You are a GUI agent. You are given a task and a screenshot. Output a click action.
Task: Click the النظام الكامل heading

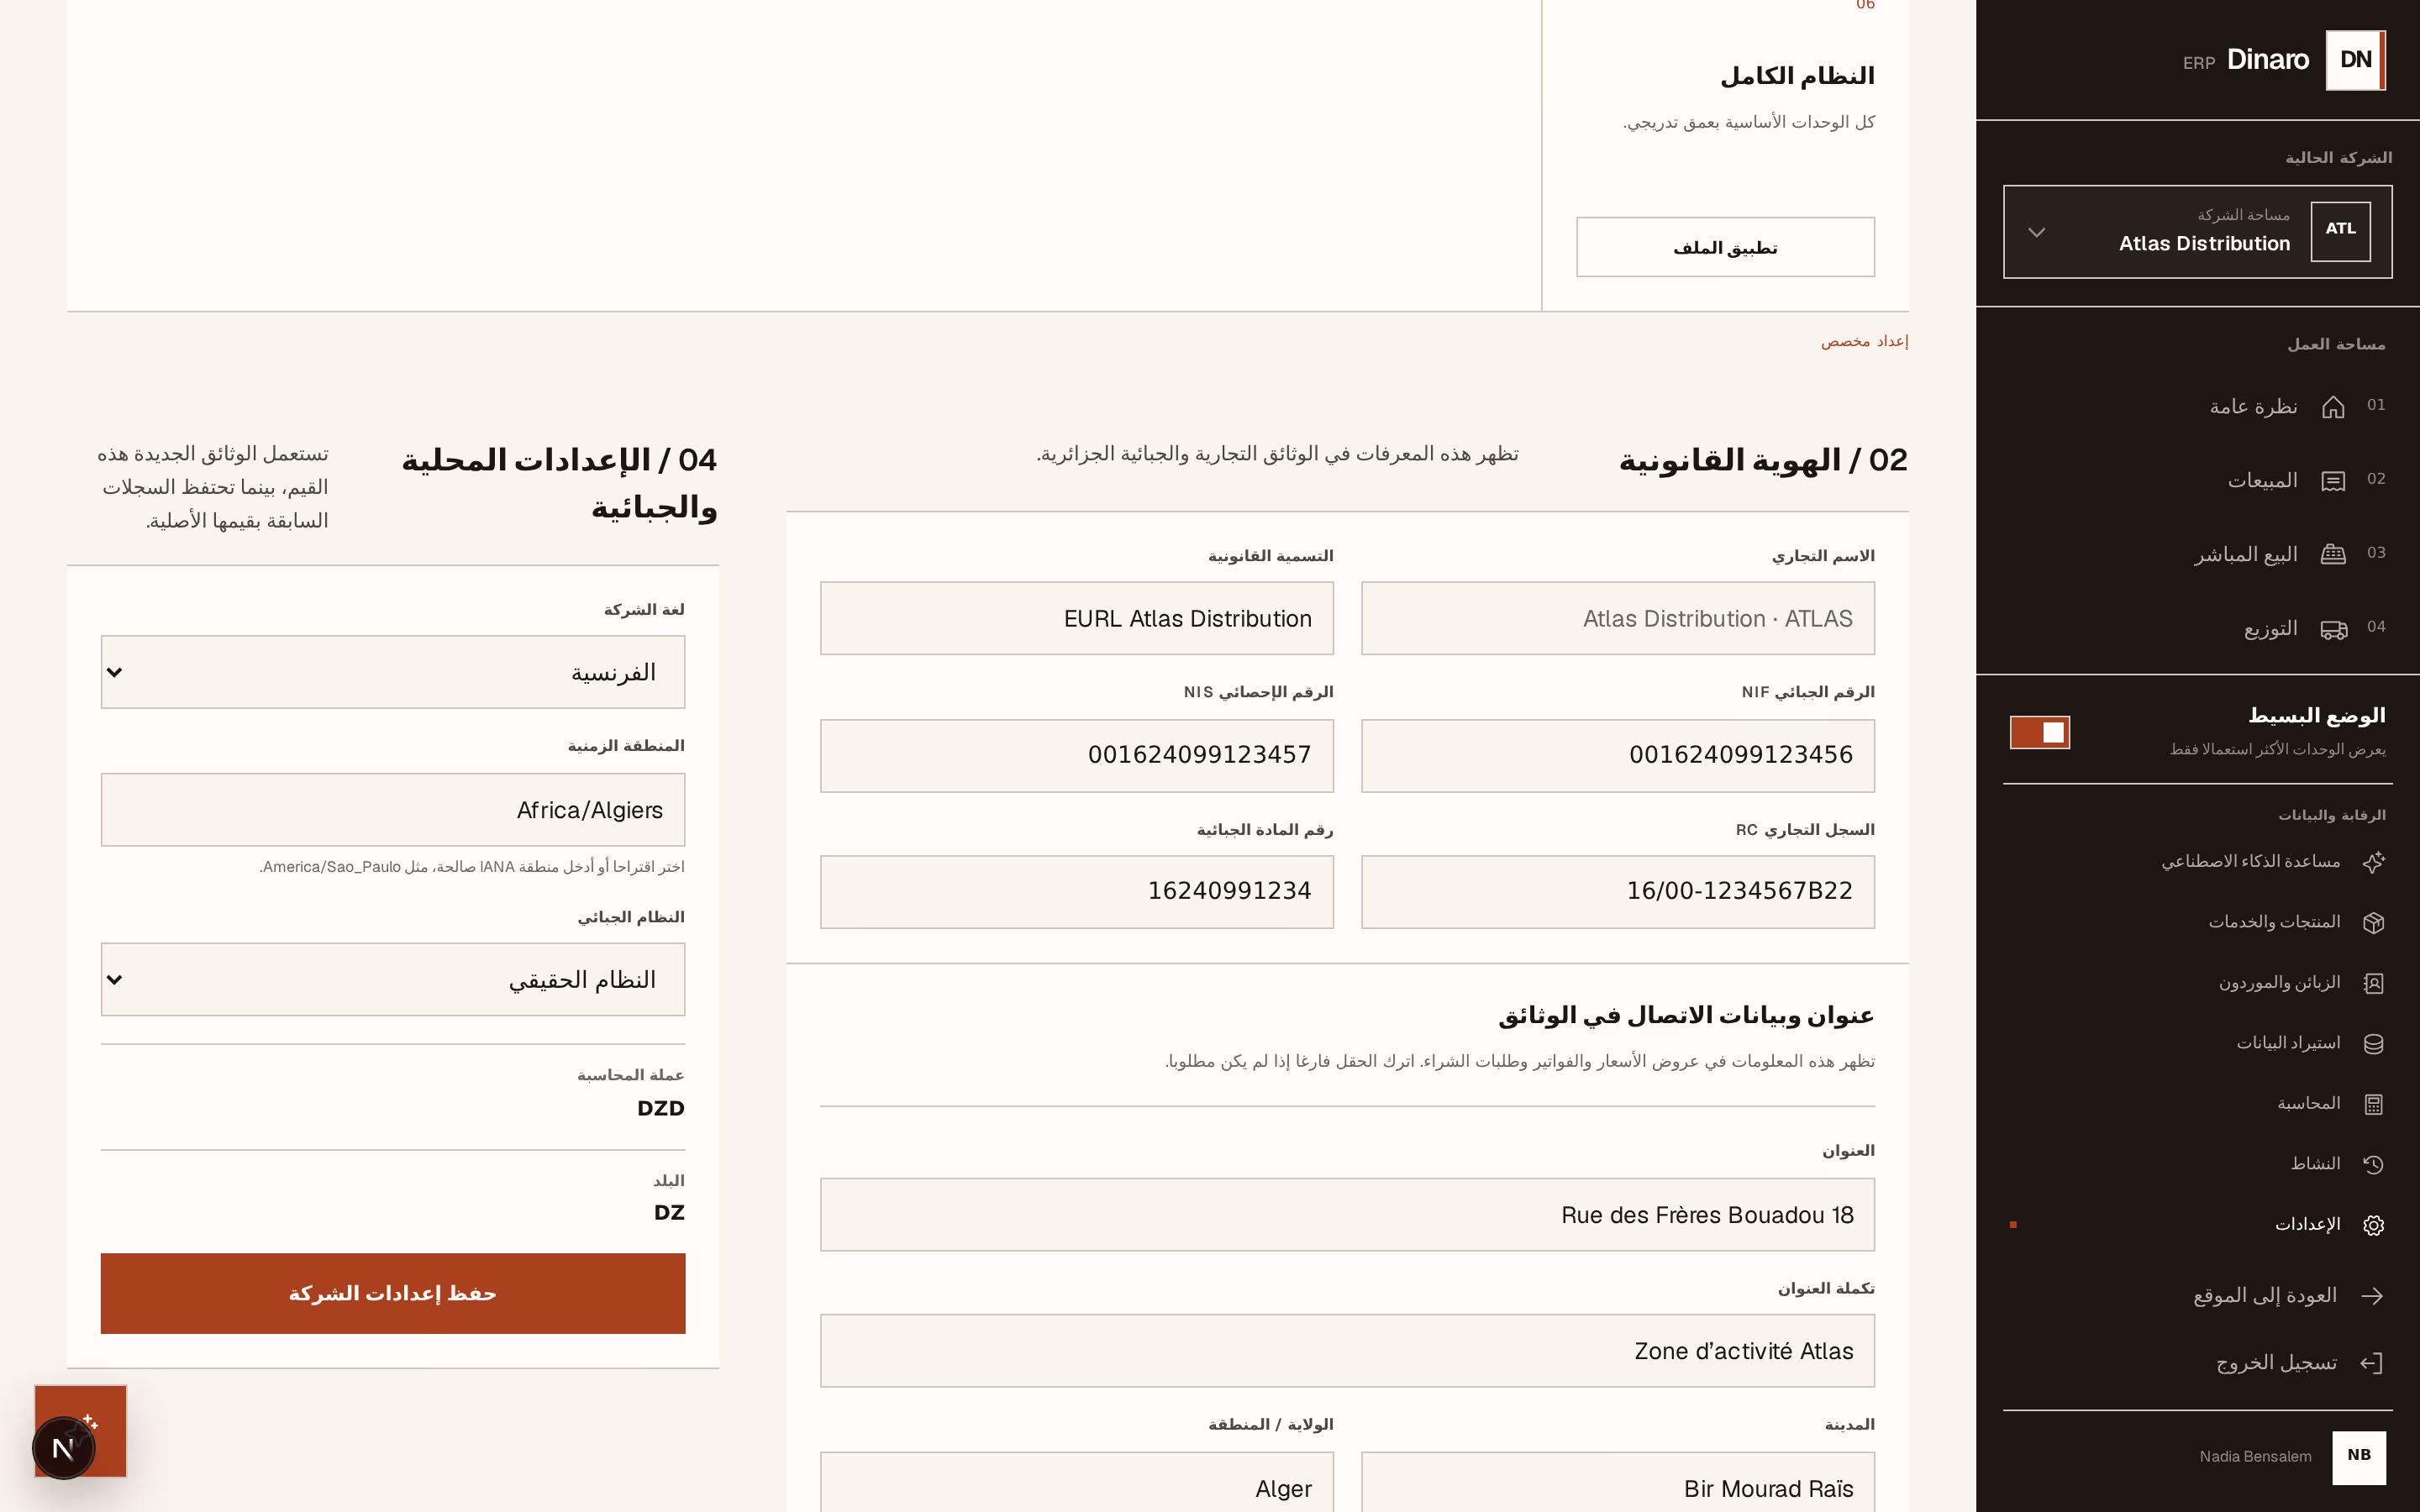[x=1797, y=76]
